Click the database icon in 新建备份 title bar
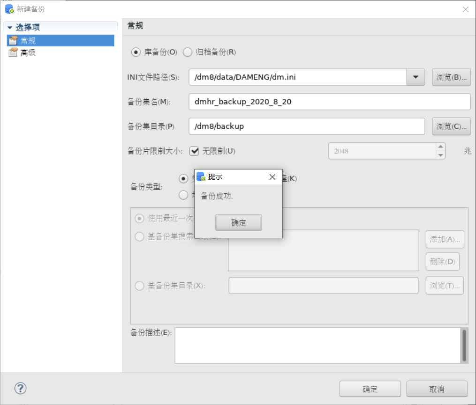The width and height of the screenshot is (476, 405). 9,9
